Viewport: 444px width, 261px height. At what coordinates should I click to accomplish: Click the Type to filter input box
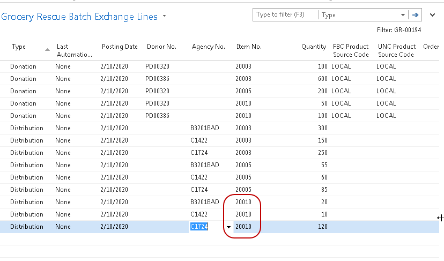tap(286, 15)
